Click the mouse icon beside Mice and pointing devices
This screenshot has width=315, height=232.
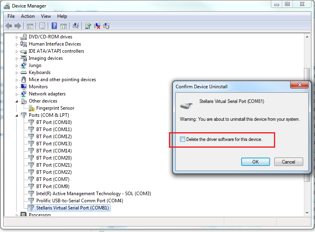24,80
